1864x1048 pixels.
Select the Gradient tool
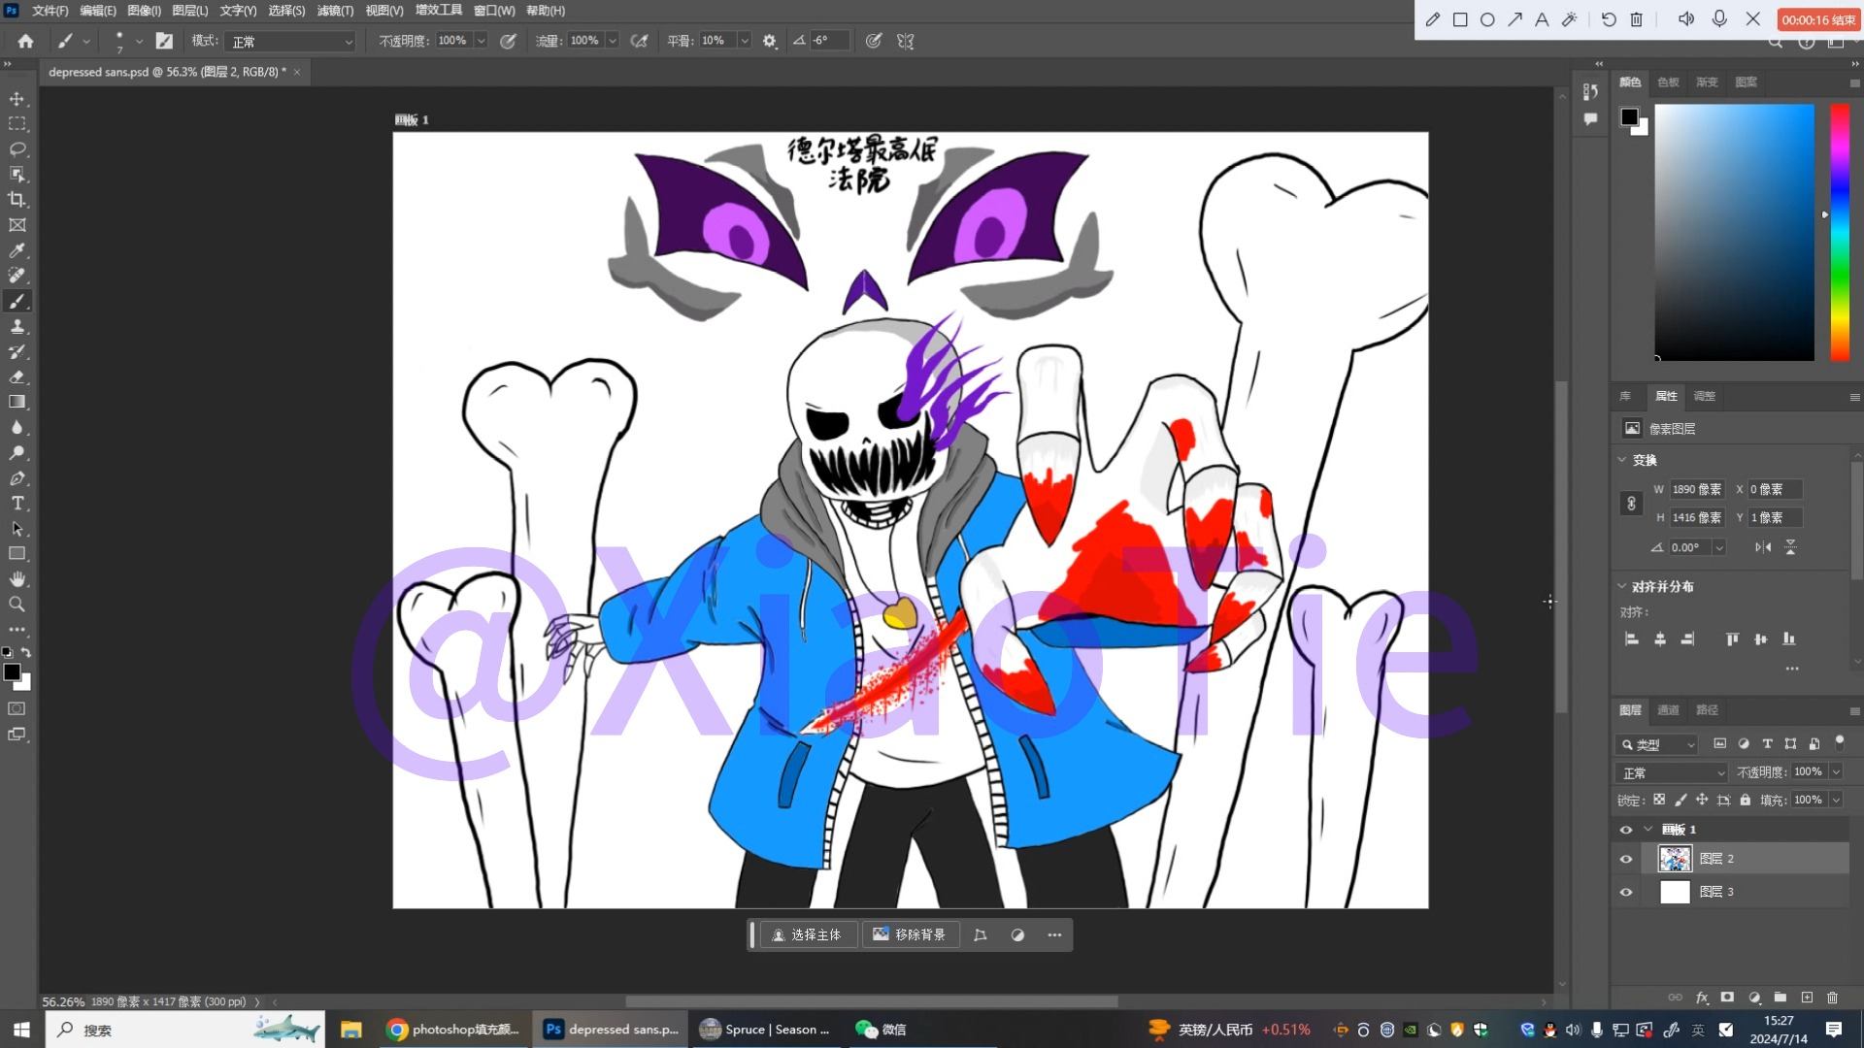17,402
